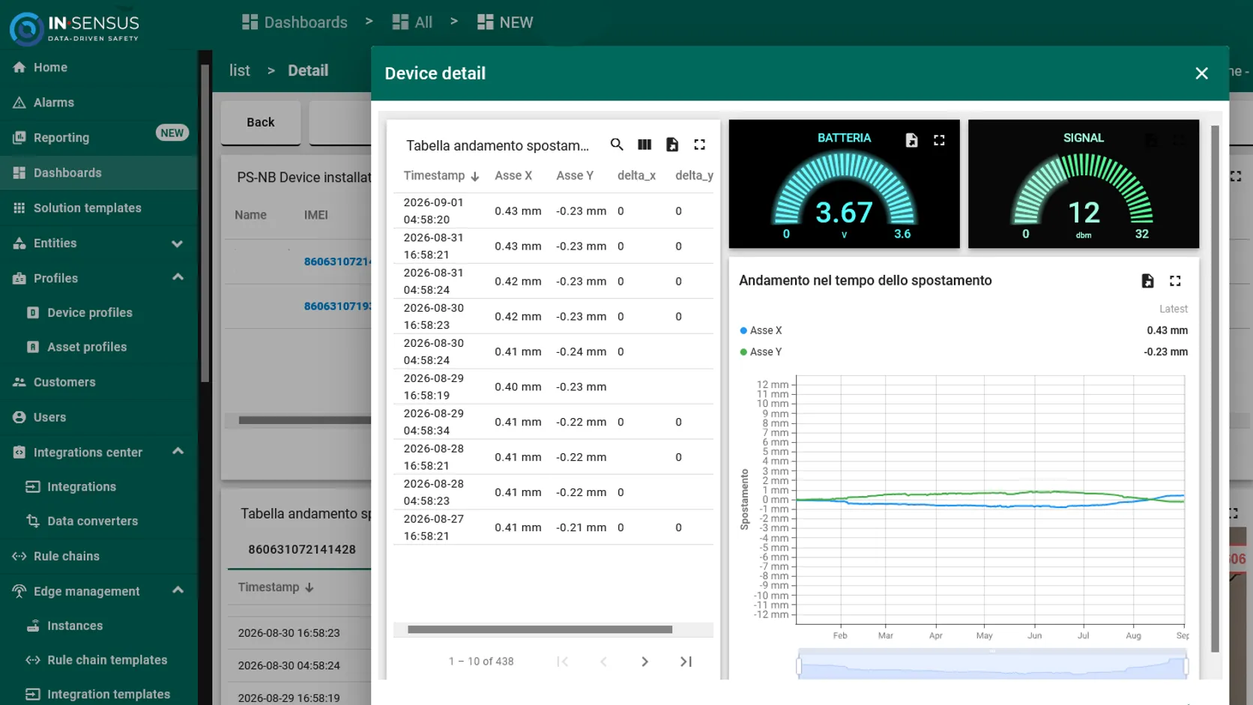Click table horizontal scrollbar

(x=540, y=629)
